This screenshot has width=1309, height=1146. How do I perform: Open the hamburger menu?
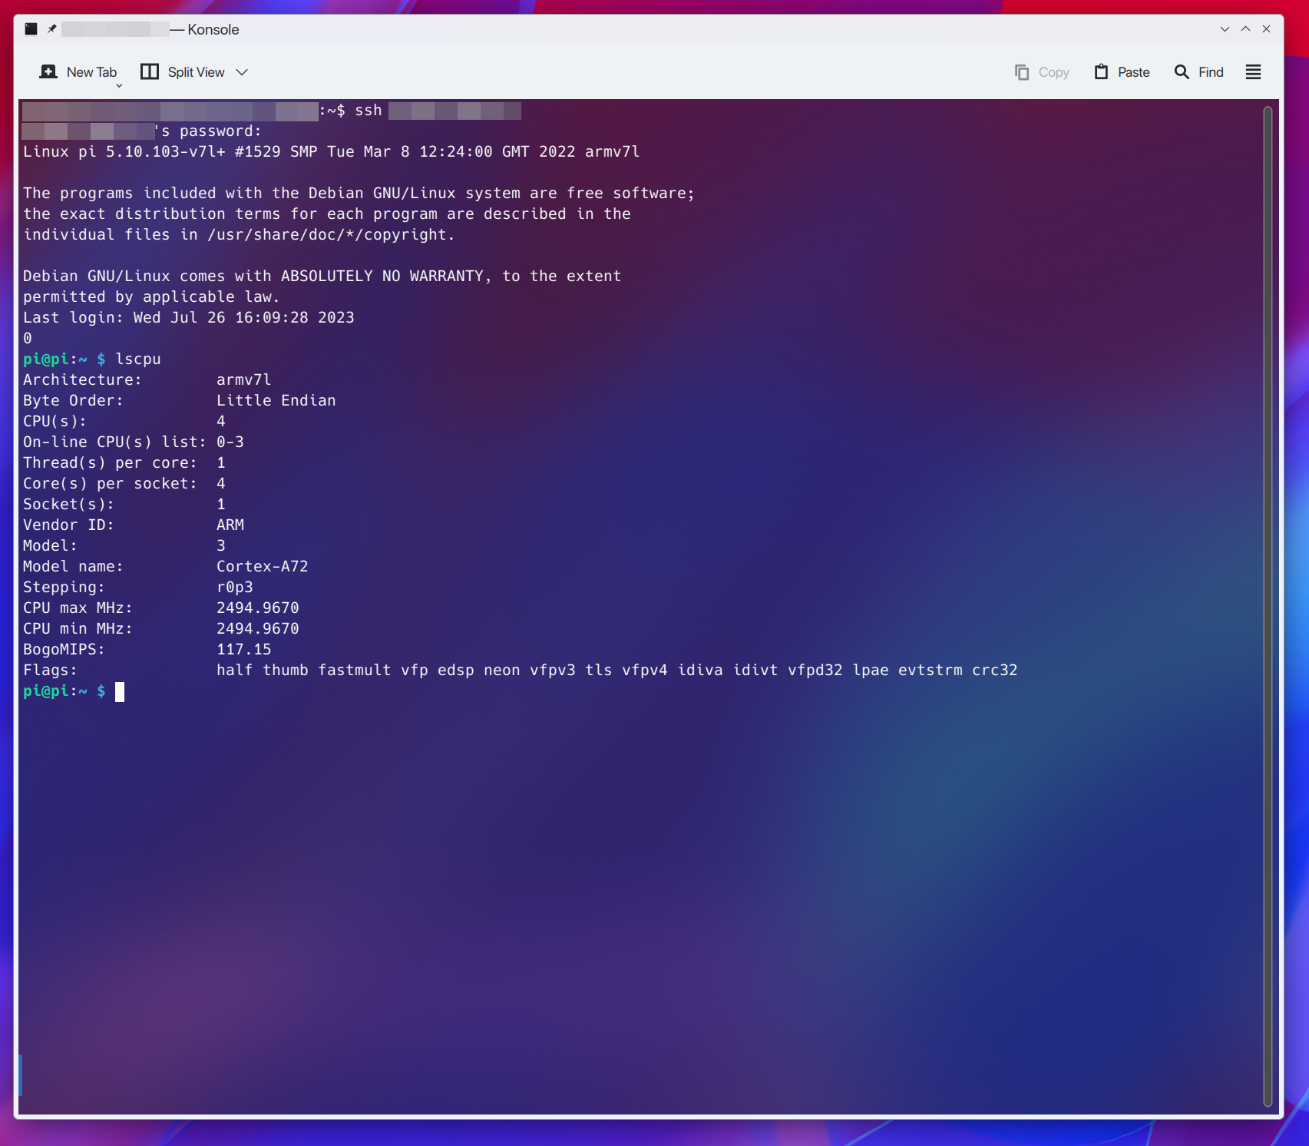tap(1253, 72)
